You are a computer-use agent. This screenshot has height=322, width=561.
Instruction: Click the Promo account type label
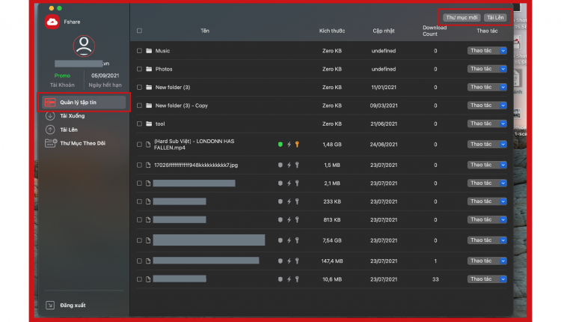(x=62, y=76)
